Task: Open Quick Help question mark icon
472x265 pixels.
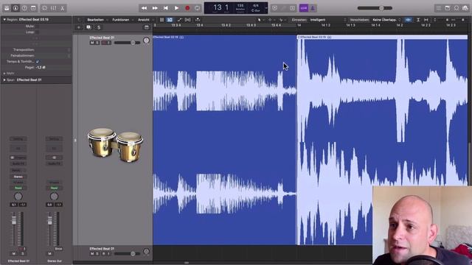Action: (24, 8)
